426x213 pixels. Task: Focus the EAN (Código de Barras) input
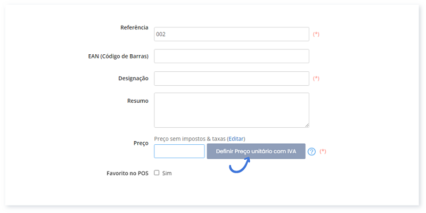click(x=232, y=56)
